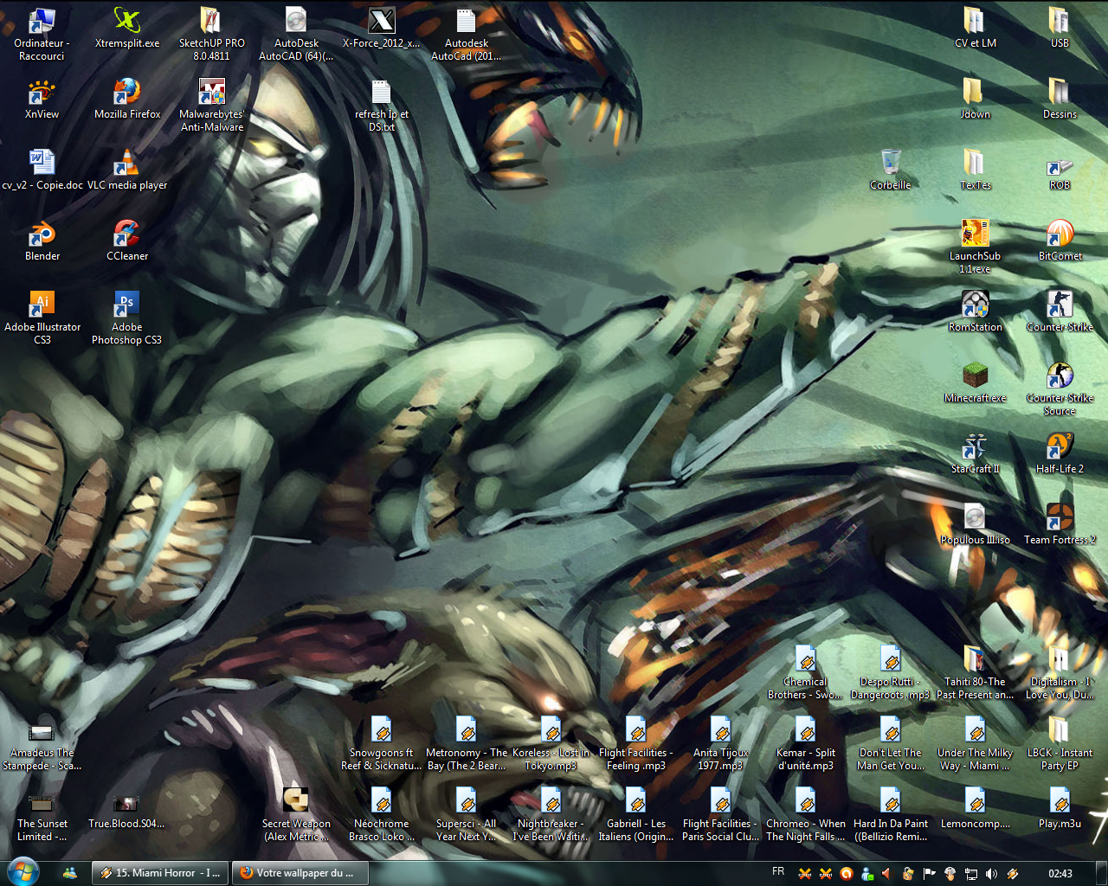Launch the Counter Strike shortcut (not Source)
The width and height of the screenshot is (1108, 886).
[x=1060, y=312]
